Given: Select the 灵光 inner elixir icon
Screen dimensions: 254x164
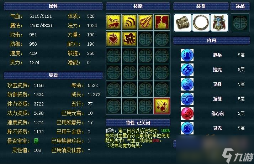Looking at the screenshot, I should pos(187,128).
